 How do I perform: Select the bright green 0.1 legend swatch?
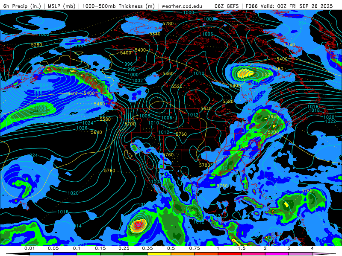click(x=88, y=254)
